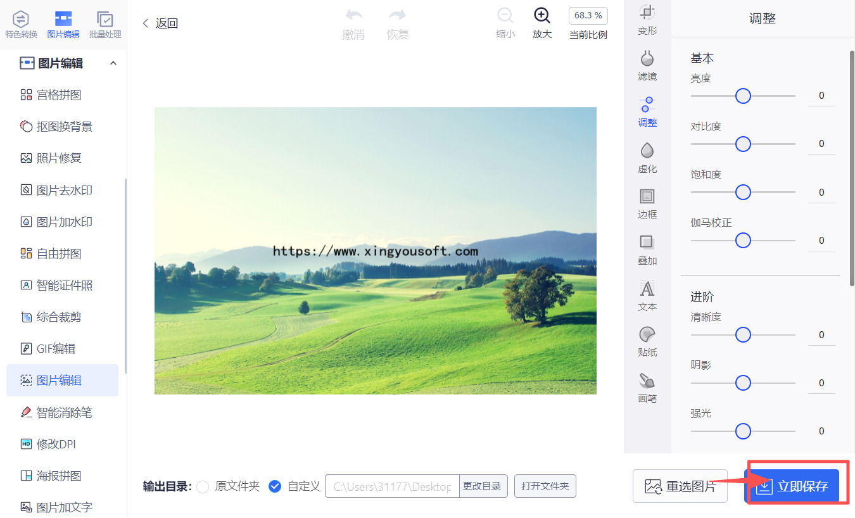Collapse the 图片编辑 sidebar section
855x518 pixels.
pyautogui.click(x=113, y=63)
